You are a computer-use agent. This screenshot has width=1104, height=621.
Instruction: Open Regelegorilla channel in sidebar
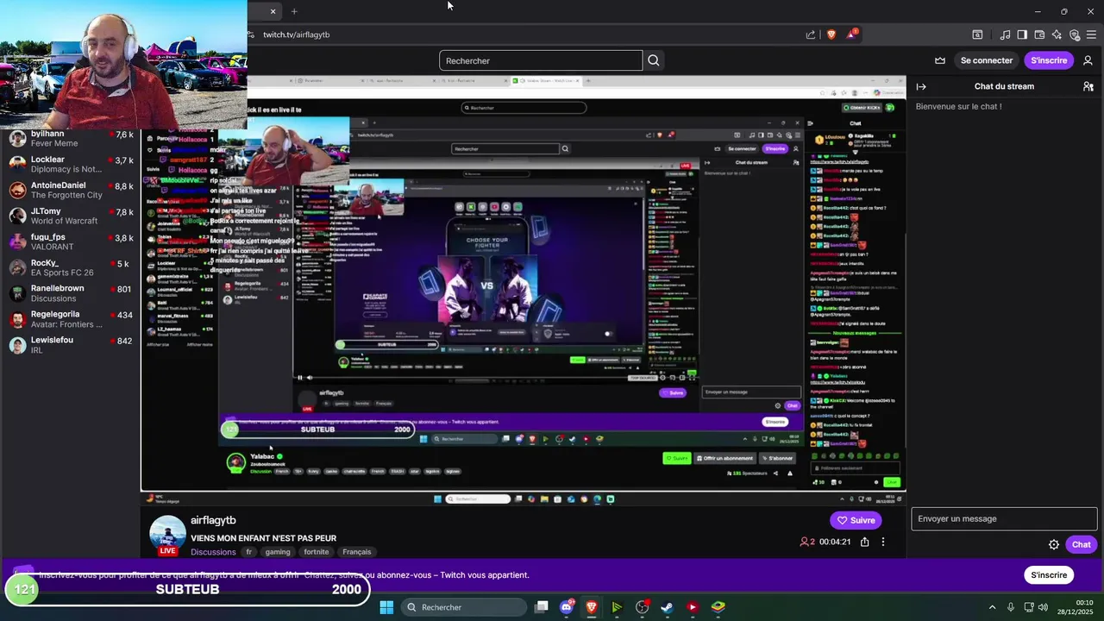[71, 319]
